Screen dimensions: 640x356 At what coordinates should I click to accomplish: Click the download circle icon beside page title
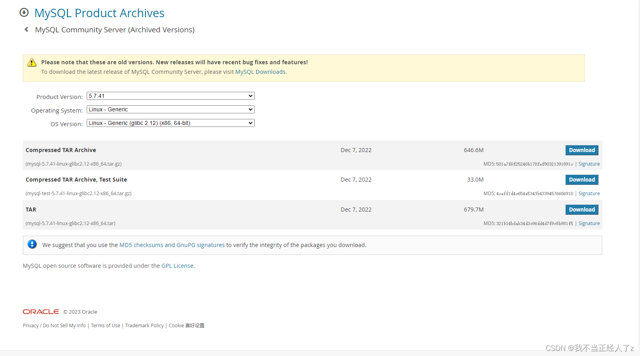tap(24, 12)
